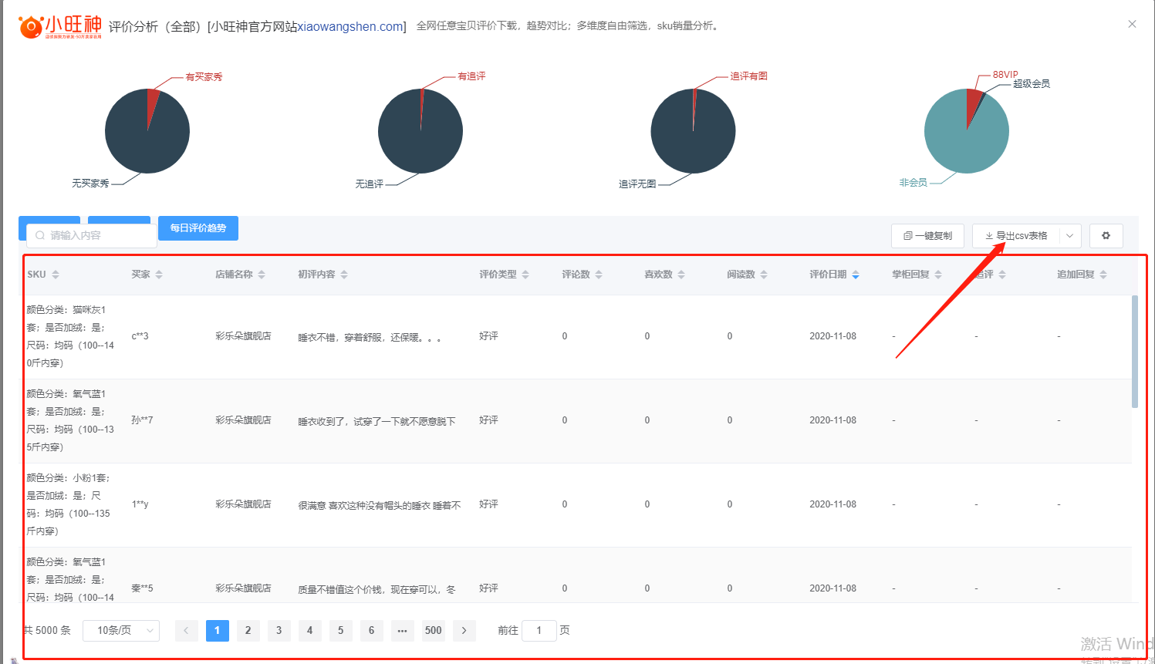Viewport: 1155px width, 664px height.
Task: Click the 小旺神 logo icon
Action: (31, 28)
